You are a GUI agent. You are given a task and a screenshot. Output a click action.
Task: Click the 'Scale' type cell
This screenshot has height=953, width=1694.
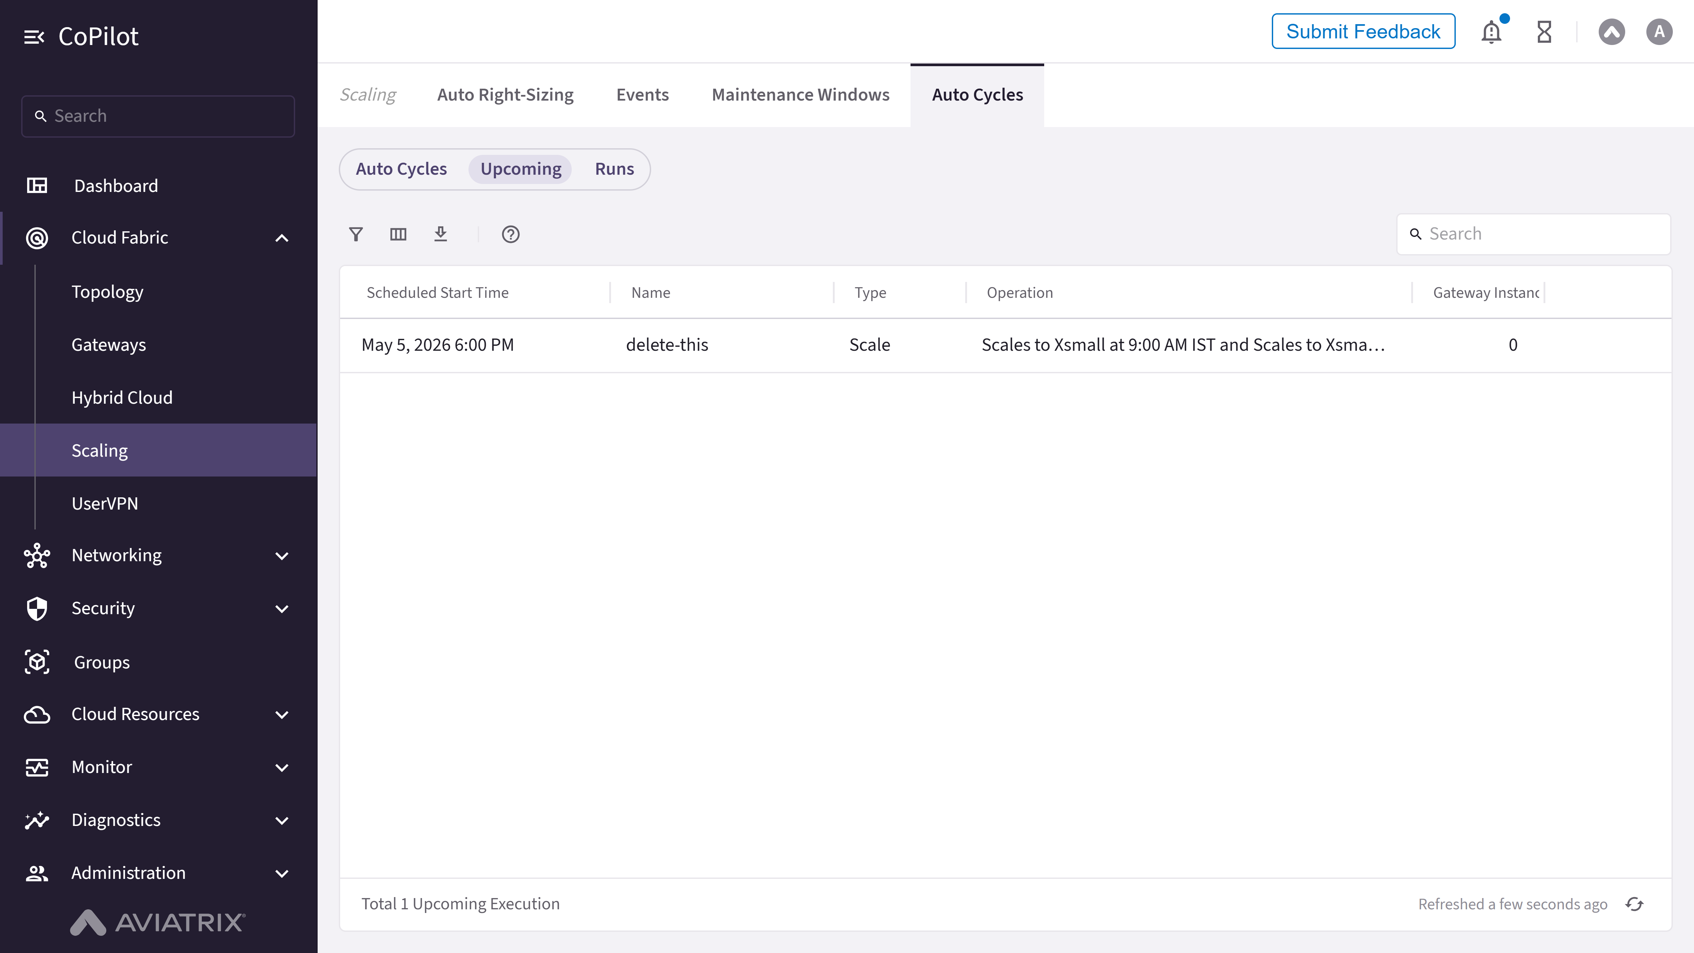click(869, 345)
